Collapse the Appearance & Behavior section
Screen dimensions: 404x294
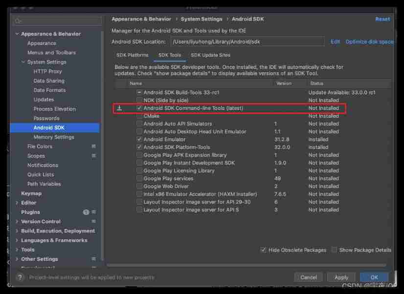coord(17,34)
